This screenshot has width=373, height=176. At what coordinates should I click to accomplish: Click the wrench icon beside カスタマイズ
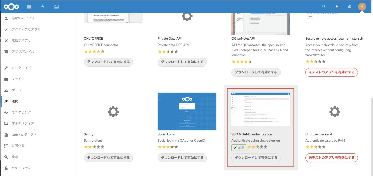pos(6,68)
